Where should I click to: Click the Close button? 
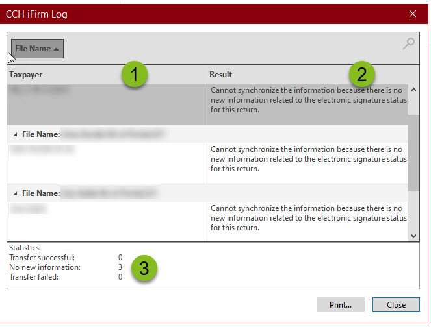396,305
